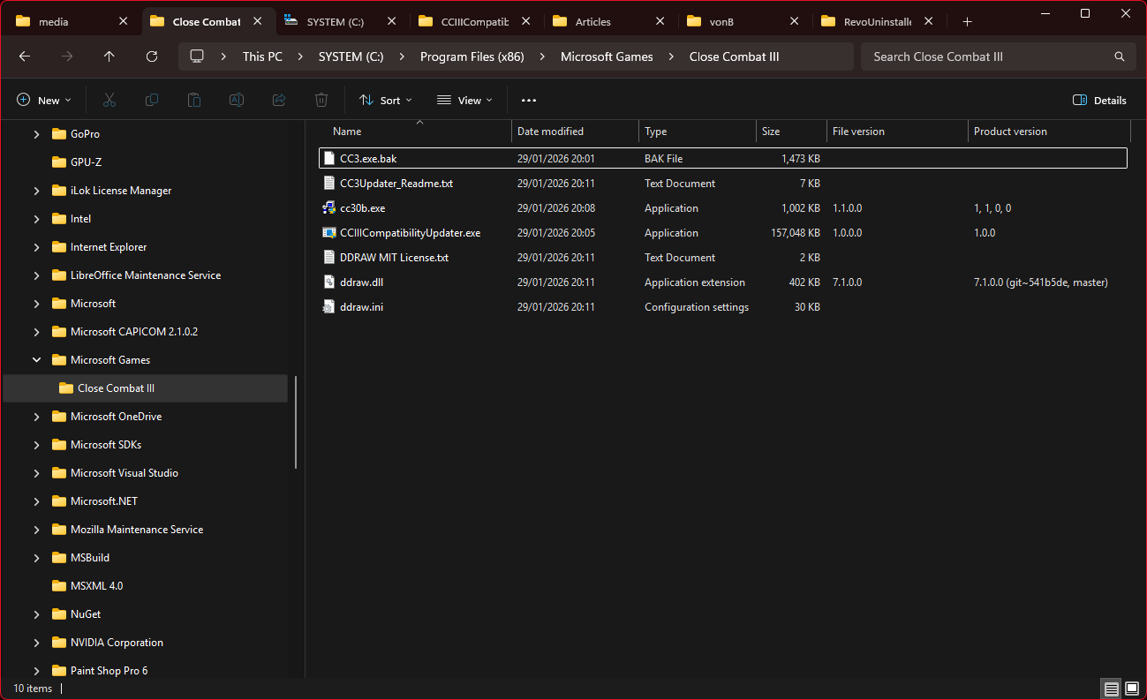1147x700 pixels.
Task: Go to This PC in breadcrumb
Action: 262,56
